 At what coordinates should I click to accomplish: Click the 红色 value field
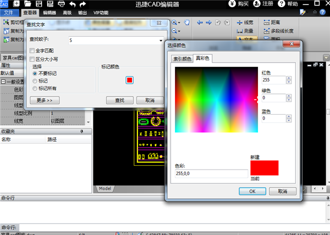[273, 80]
